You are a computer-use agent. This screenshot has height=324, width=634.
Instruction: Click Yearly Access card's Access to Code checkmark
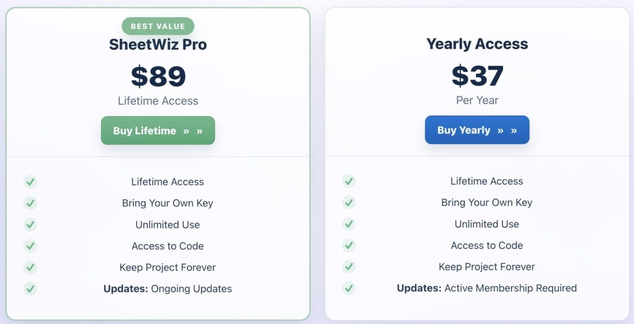coord(349,245)
